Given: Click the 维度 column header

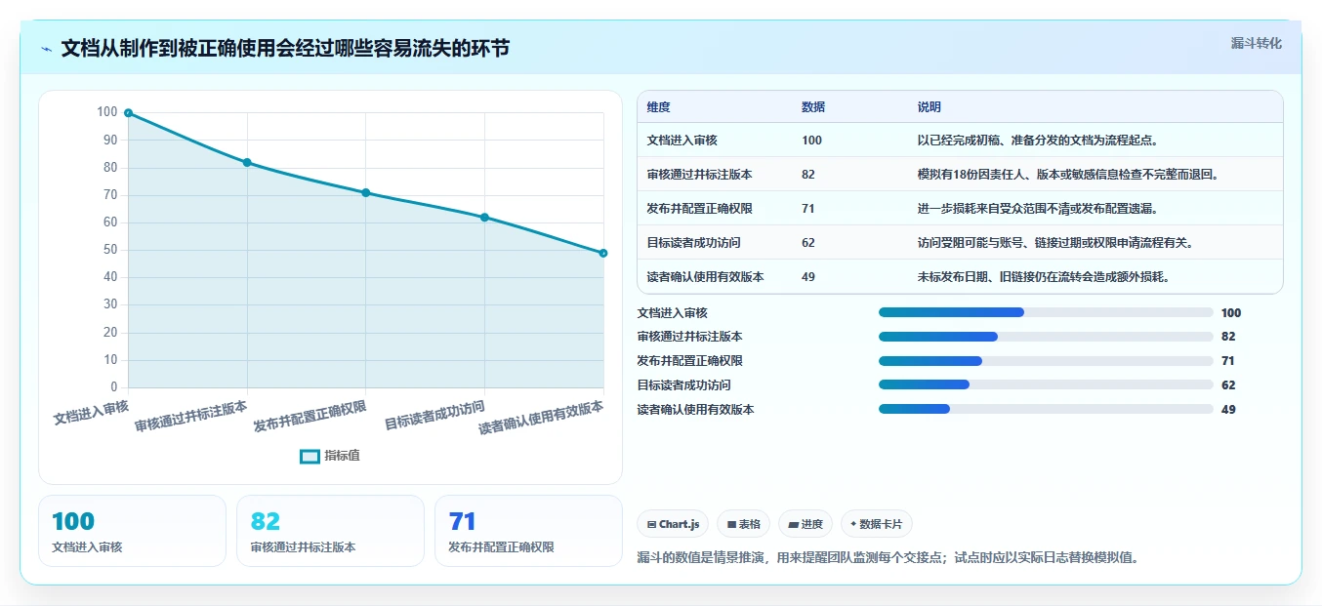Looking at the screenshot, I should tap(659, 107).
